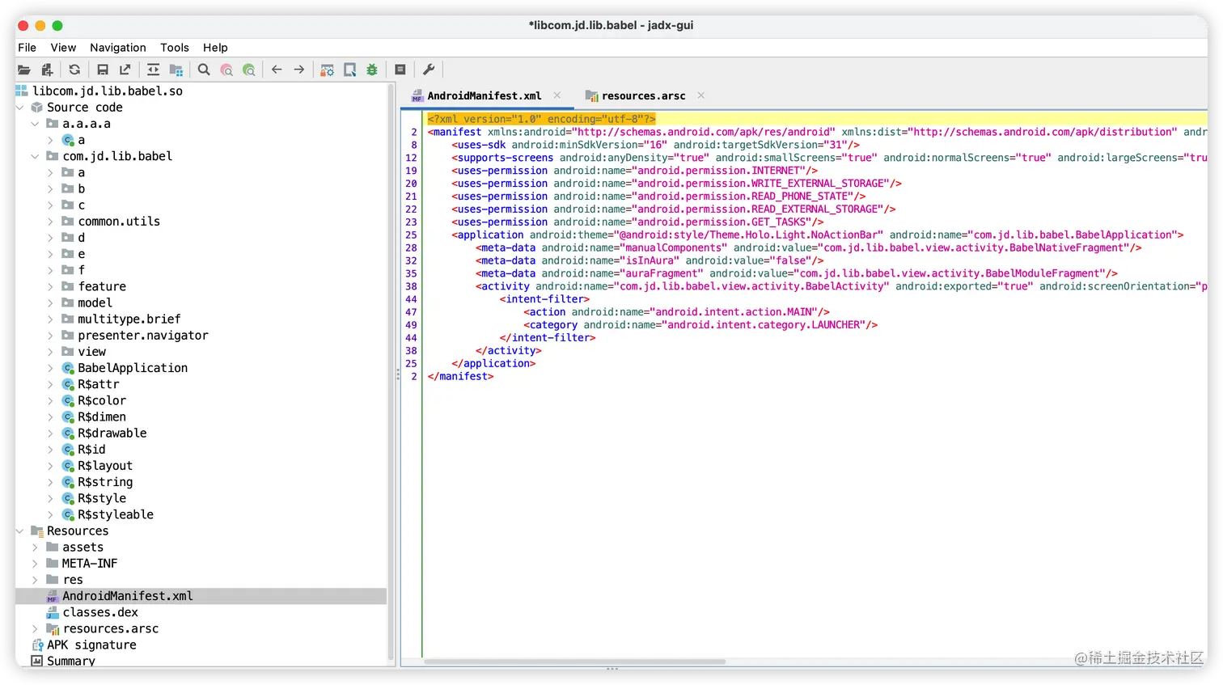This screenshot has width=1223, height=685.
Task: Expand the assets folder
Action: [x=35, y=548]
